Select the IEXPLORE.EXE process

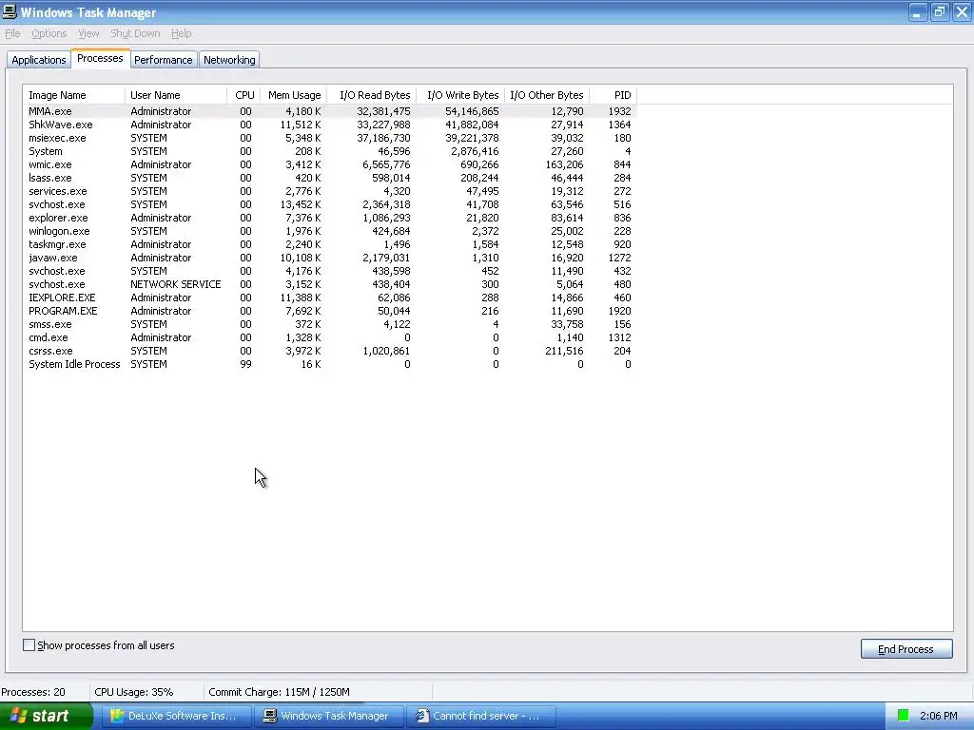point(330,298)
